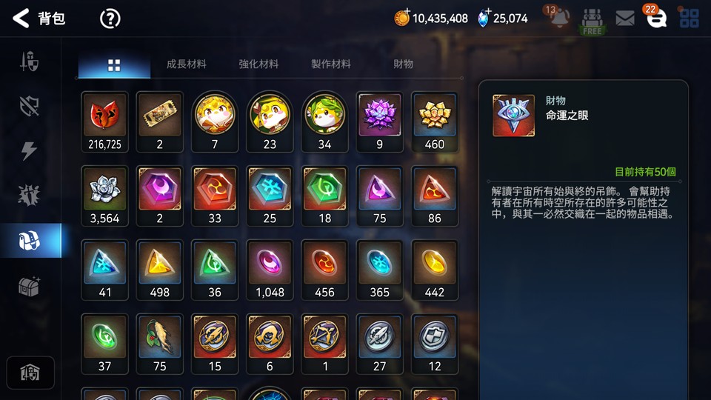
Task: Go back using the arrow beside 背包
Action: [x=21, y=18]
